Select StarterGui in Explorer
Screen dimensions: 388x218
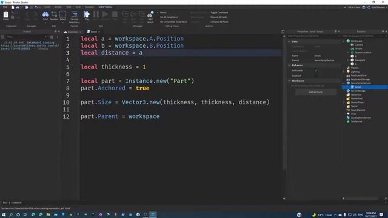pyautogui.click(x=354, y=94)
